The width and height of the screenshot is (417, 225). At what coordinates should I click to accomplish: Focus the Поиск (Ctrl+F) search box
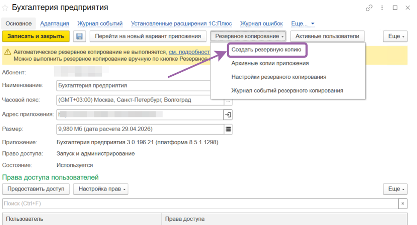click(x=200, y=204)
